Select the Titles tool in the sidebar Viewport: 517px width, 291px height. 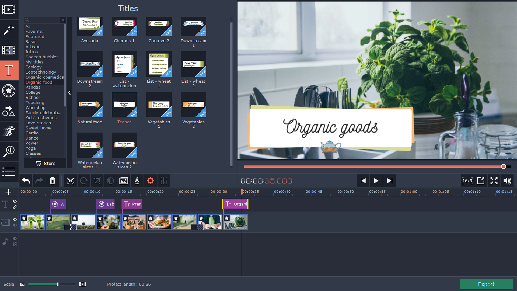tap(9, 70)
